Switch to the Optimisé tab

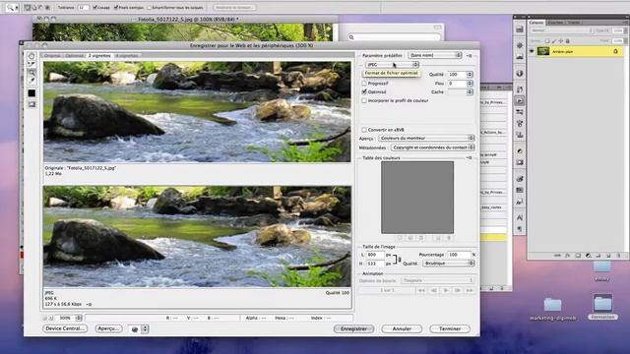[x=75, y=55]
